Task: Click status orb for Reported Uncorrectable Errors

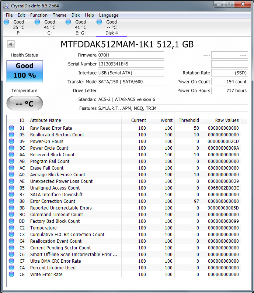Action: [11, 208]
